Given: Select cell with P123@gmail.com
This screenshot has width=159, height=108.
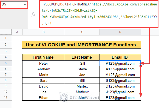Looking at the screenshot, I should (120, 63).
